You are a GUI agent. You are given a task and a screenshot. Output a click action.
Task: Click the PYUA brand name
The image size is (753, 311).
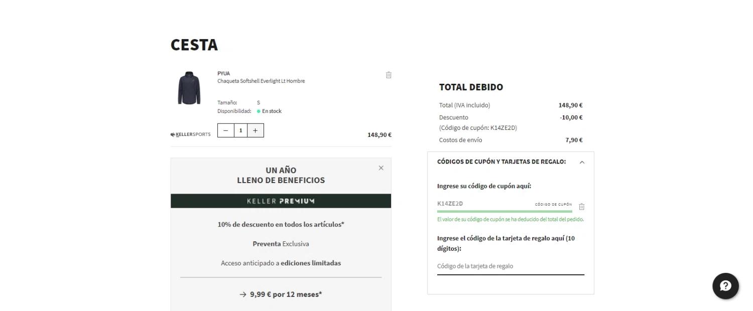[x=223, y=73]
